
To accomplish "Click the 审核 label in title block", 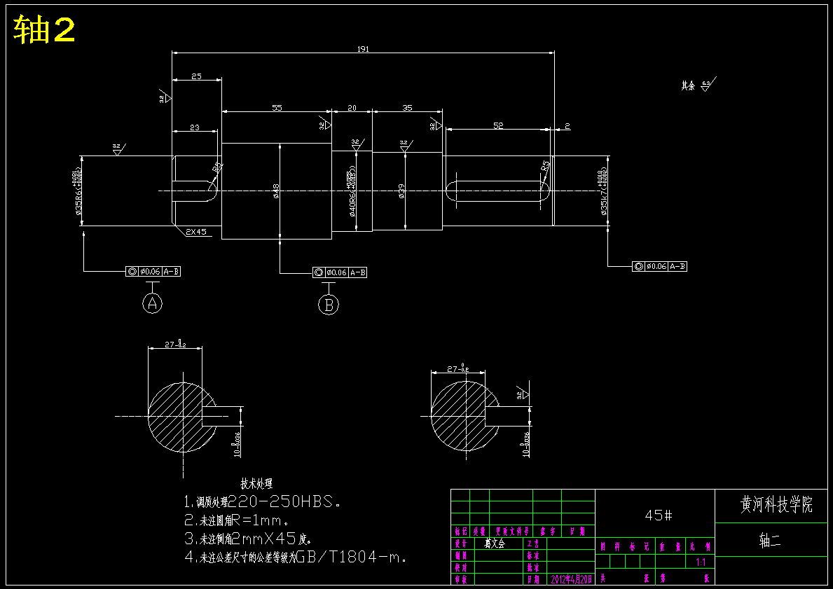I will [460, 579].
